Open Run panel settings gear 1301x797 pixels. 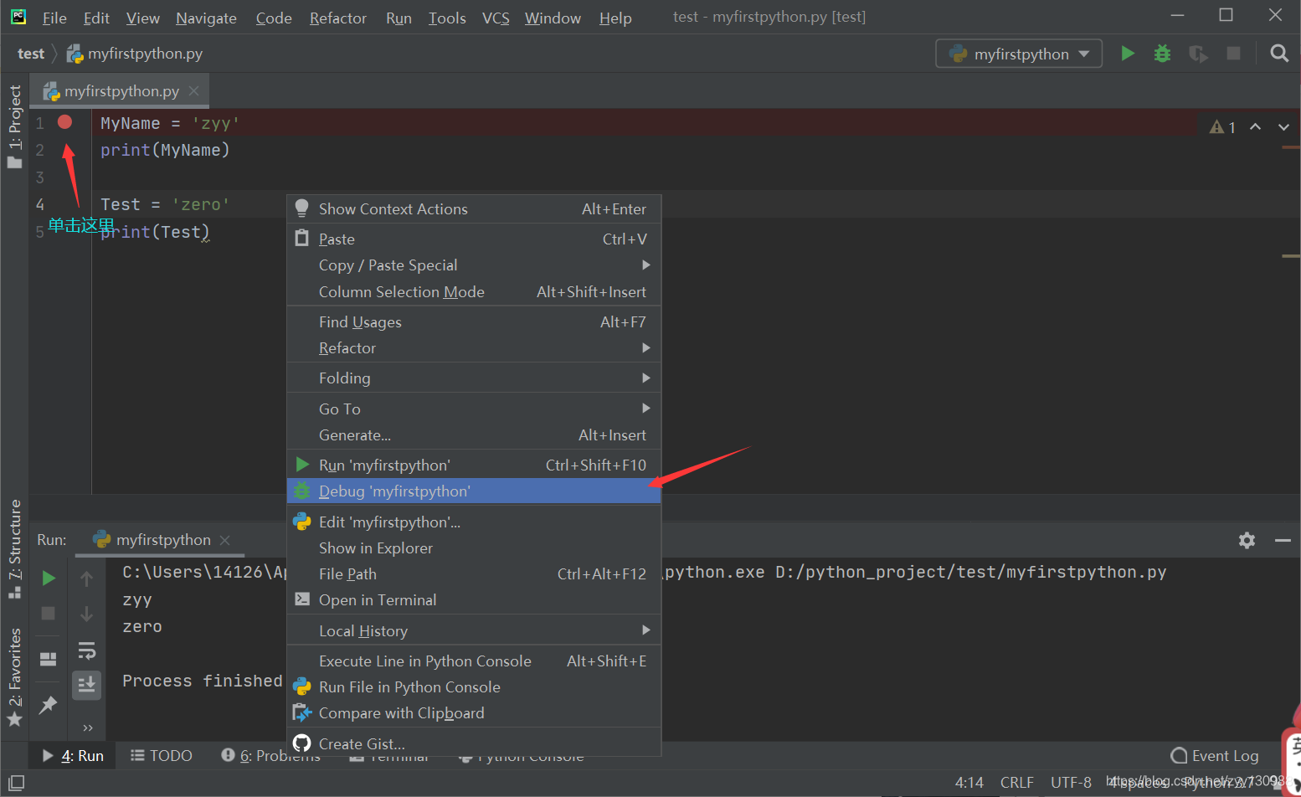point(1247,540)
